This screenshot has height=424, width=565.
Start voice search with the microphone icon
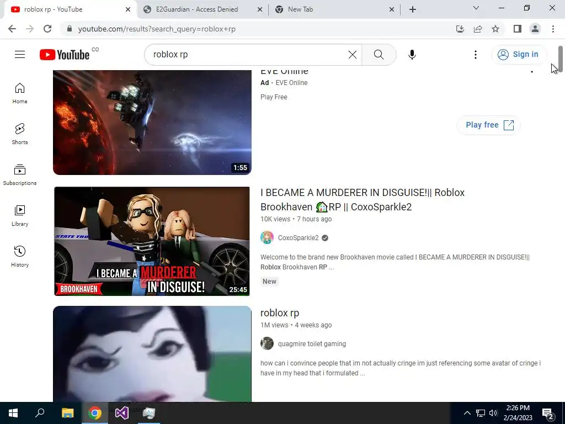pyautogui.click(x=412, y=55)
